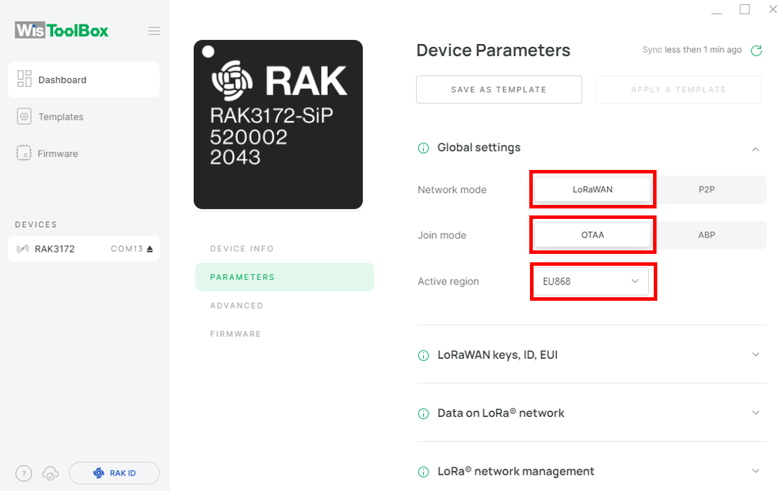Switch network mode to P2P
This screenshot has height=491, width=781.
coord(706,190)
